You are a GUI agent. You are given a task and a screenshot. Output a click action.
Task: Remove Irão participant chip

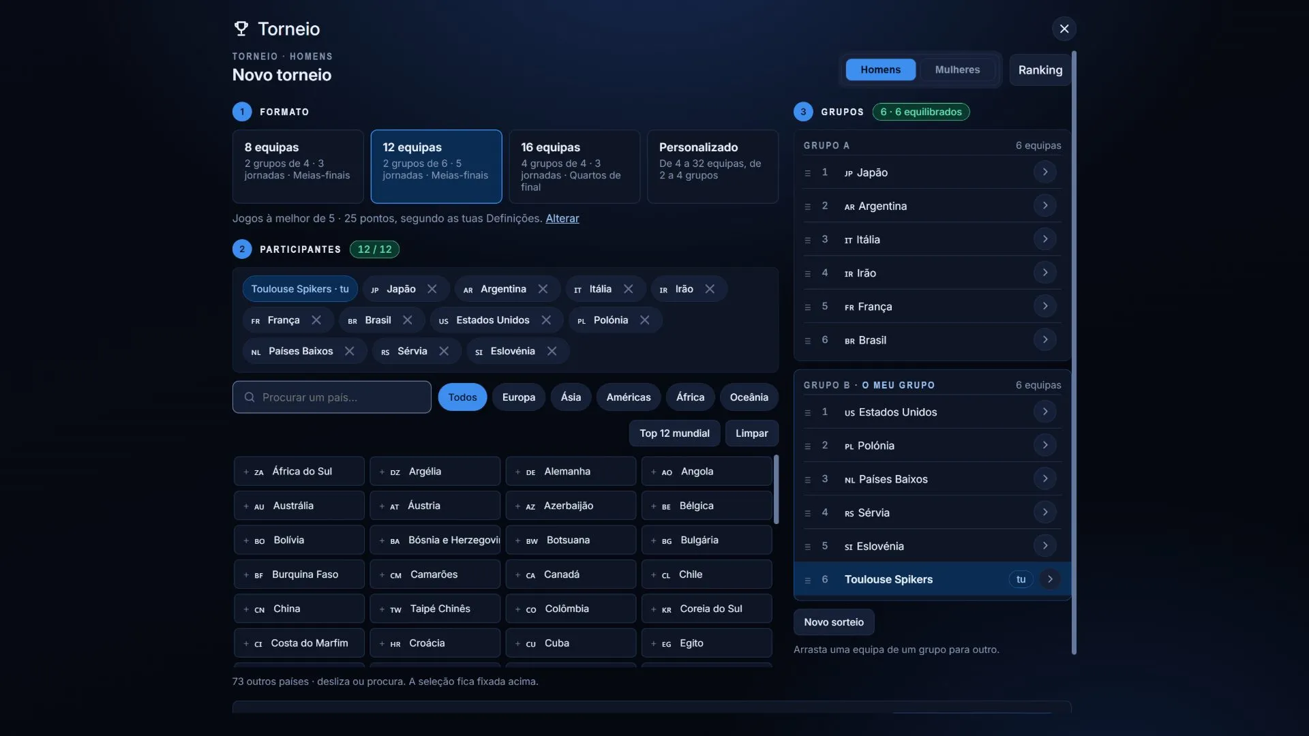point(710,289)
